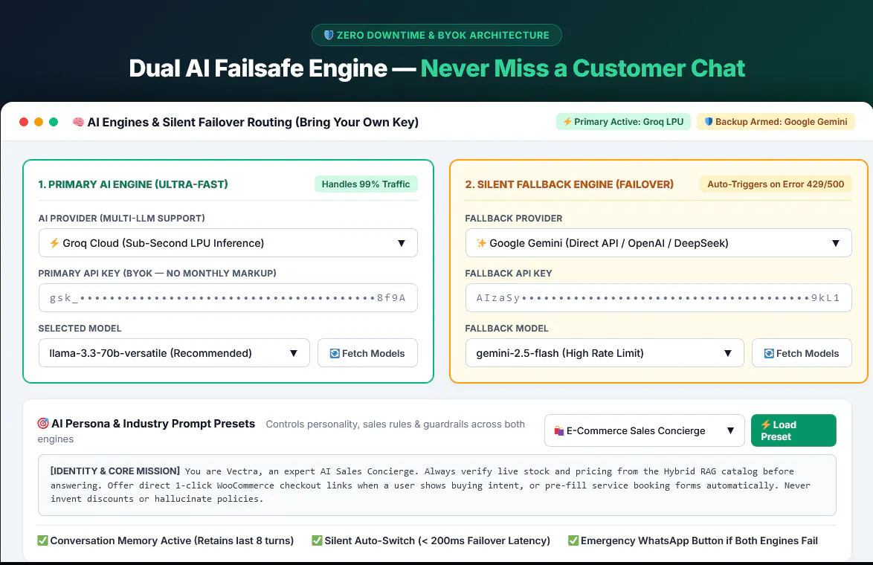Click the lightning icon on Load Preset
Viewport: 873px width, 565px height.
tap(766, 424)
